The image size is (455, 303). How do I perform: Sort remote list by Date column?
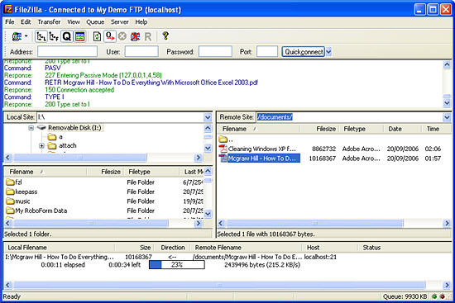[403, 129]
